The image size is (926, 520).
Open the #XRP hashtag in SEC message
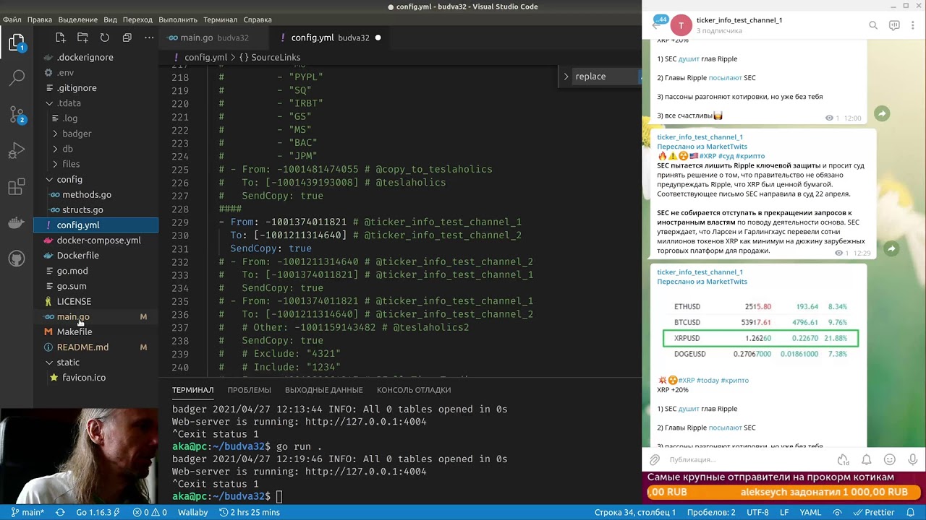pyautogui.click(x=708, y=156)
